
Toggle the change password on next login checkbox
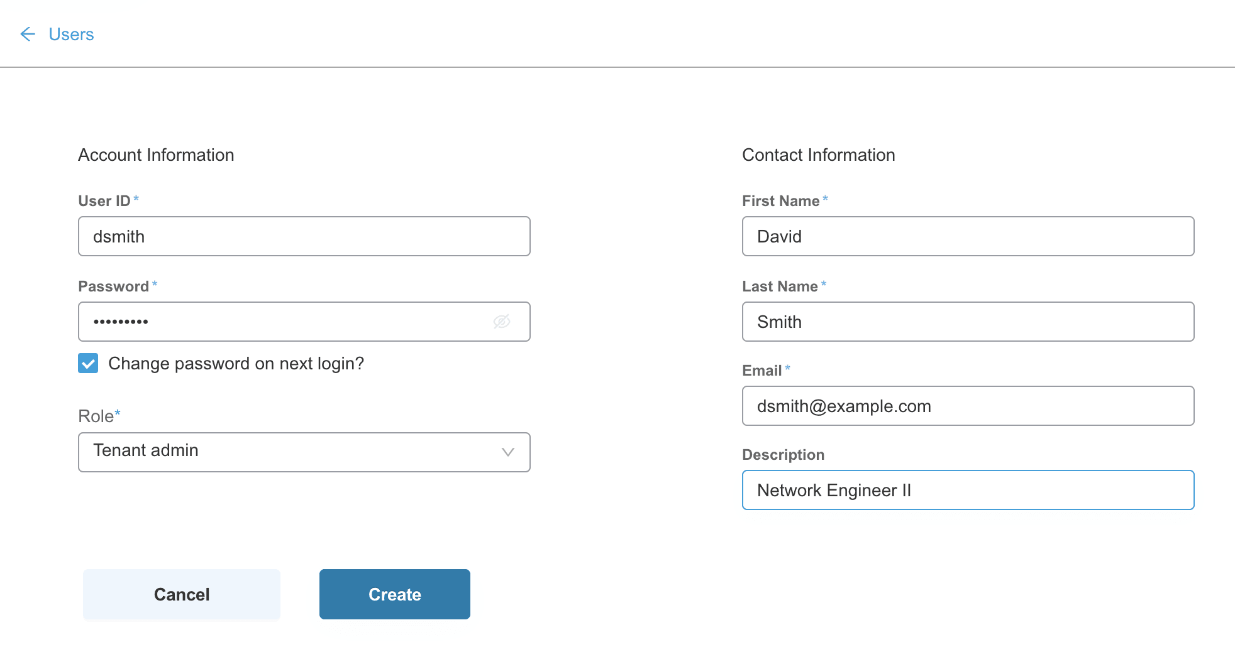[88, 363]
